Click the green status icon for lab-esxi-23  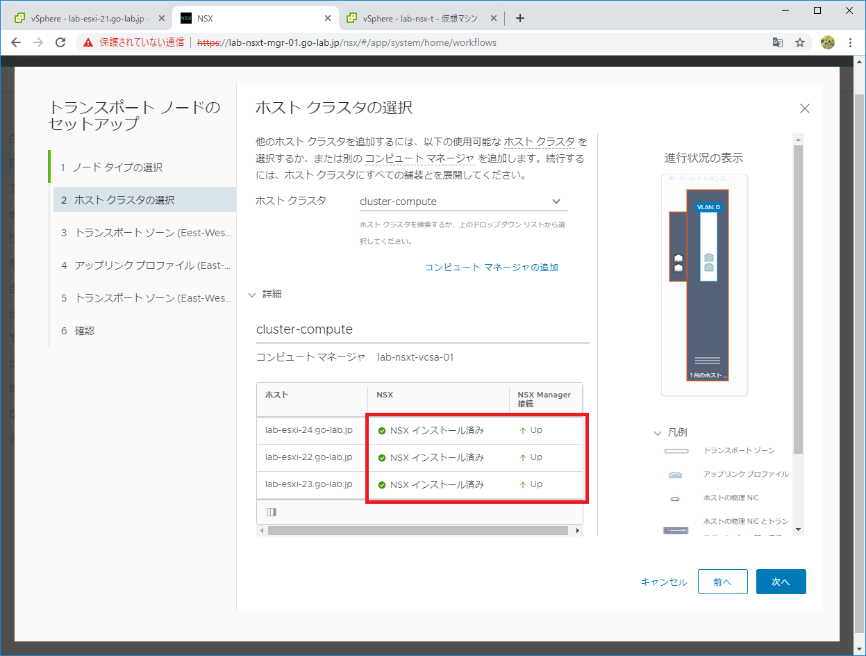point(382,485)
